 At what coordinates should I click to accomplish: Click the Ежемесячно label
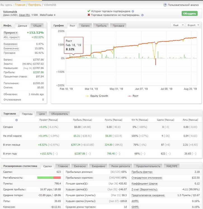[x=11, y=48]
